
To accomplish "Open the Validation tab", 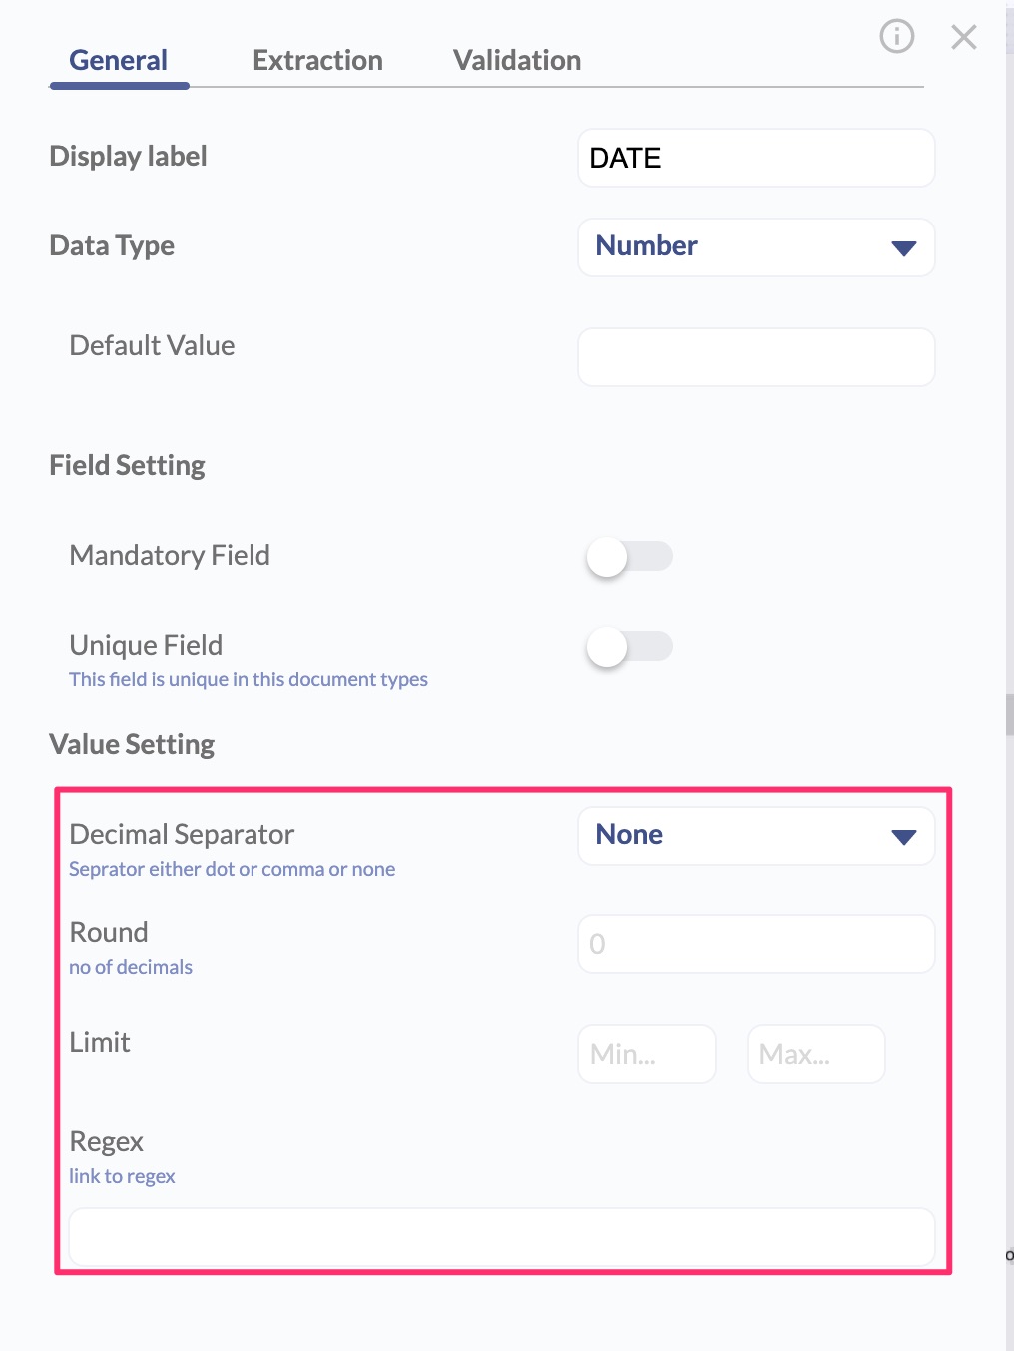I will coord(517,60).
